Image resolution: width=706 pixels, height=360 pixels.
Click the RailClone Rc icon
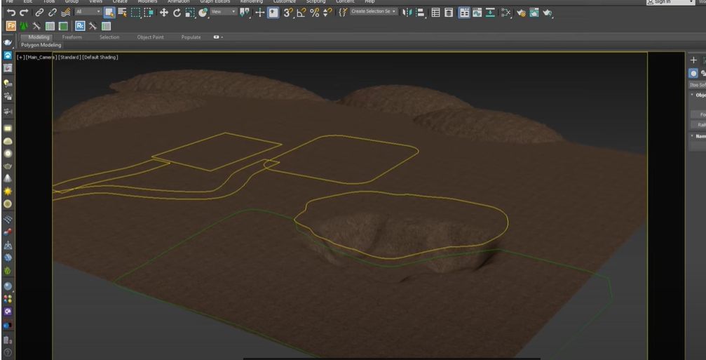(80, 26)
